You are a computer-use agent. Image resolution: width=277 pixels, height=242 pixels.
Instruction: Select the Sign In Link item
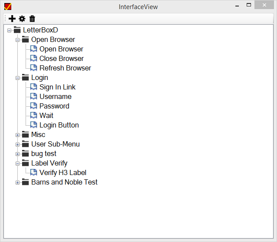tap(57, 87)
